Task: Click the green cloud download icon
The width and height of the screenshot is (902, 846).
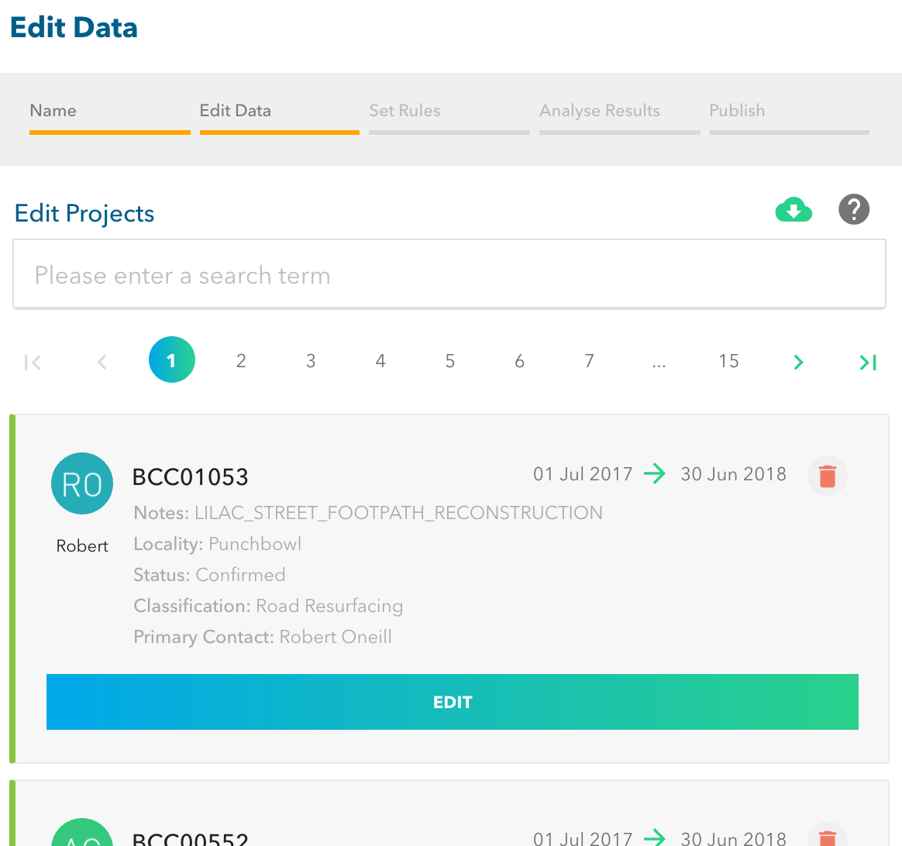Action: click(x=794, y=209)
